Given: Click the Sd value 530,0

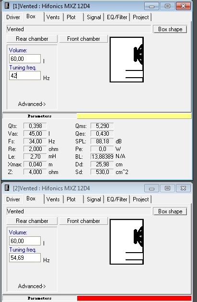Looking at the screenshot, I should point(102,172).
